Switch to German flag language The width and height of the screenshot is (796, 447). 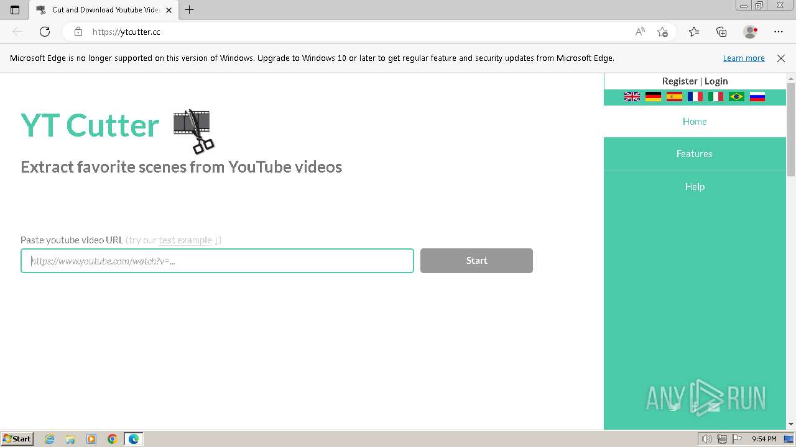pyautogui.click(x=653, y=96)
